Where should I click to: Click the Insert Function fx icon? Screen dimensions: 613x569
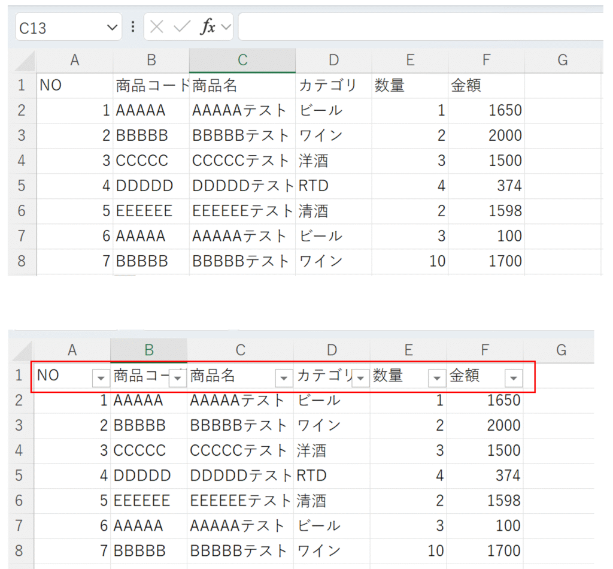pyautogui.click(x=207, y=27)
